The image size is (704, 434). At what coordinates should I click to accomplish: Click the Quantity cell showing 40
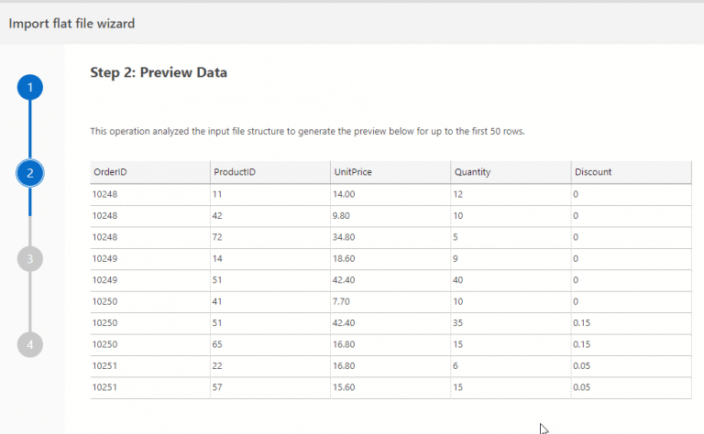(510, 280)
